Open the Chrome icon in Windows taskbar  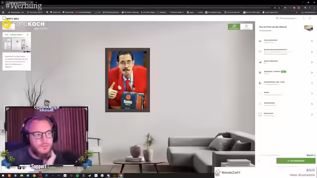pos(34,176)
